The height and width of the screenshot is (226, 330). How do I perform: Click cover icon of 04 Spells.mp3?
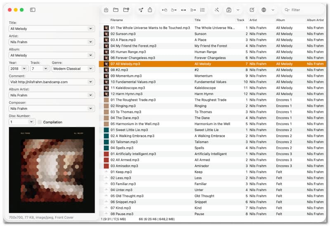point(106,148)
